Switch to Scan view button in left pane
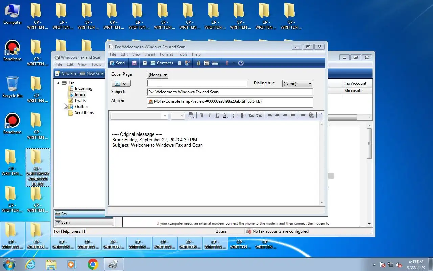This screenshot has width=433, height=271. (x=84, y=222)
